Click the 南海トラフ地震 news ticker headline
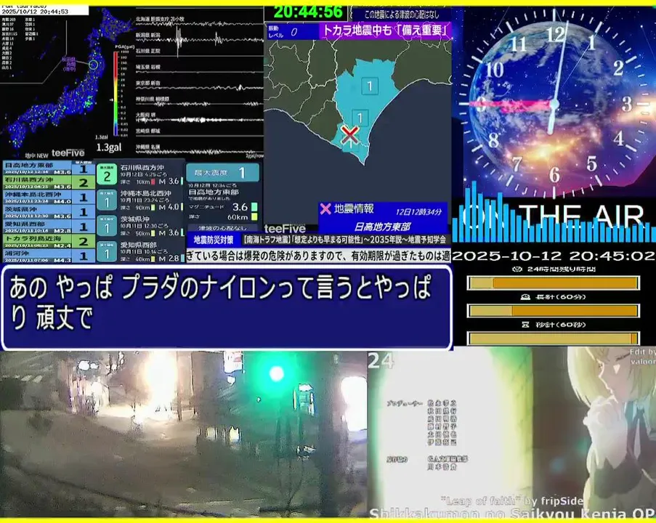Screen dimensions: 656x523 pyautogui.click(x=345, y=240)
